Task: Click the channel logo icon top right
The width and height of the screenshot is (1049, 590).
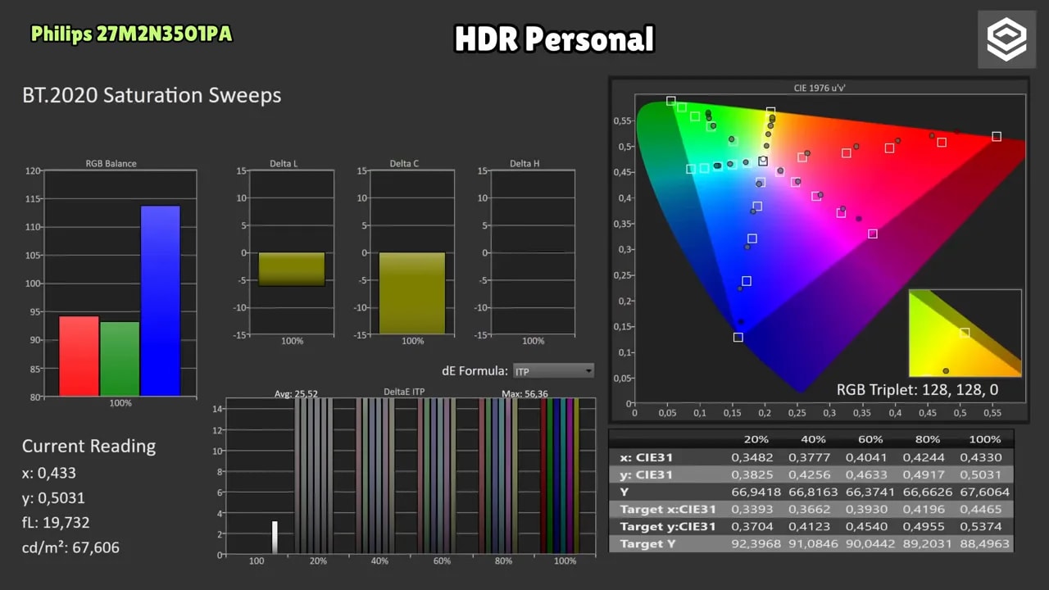Action: click(1006, 39)
